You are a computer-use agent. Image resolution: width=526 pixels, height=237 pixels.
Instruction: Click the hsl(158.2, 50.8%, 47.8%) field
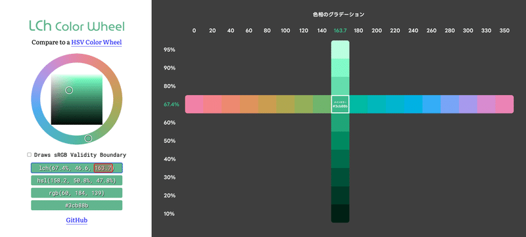click(76, 181)
